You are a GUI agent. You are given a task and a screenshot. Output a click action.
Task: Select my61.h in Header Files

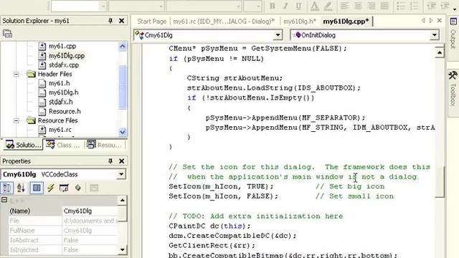[x=60, y=83]
